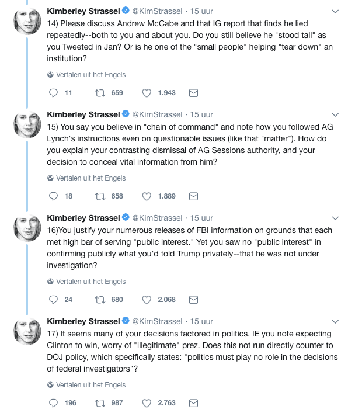Heart tweet 16 with 2.068 likes
The height and width of the screenshot is (413, 362).
click(x=147, y=300)
